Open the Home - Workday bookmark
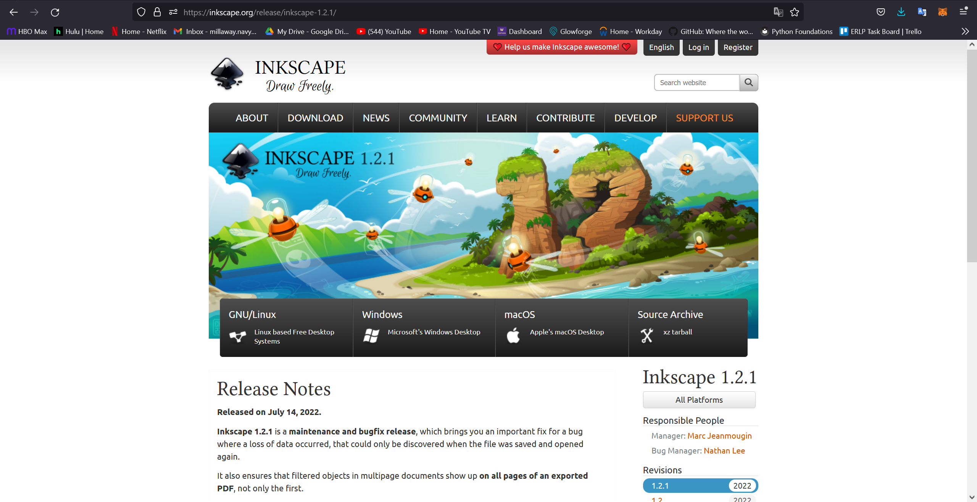Screen dimensions: 977x502 click(x=630, y=31)
